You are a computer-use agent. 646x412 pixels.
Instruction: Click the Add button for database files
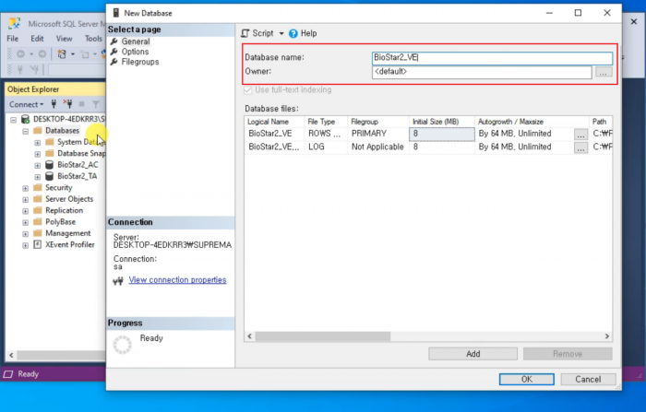(x=473, y=354)
